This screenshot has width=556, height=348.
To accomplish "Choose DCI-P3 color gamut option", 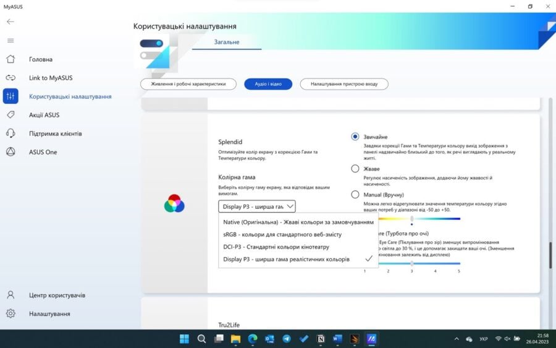I will (x=298, y=247).
